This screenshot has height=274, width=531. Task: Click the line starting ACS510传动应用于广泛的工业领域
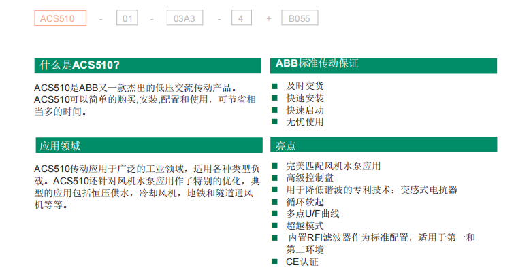pyautogui.click(x=147, y=169)
